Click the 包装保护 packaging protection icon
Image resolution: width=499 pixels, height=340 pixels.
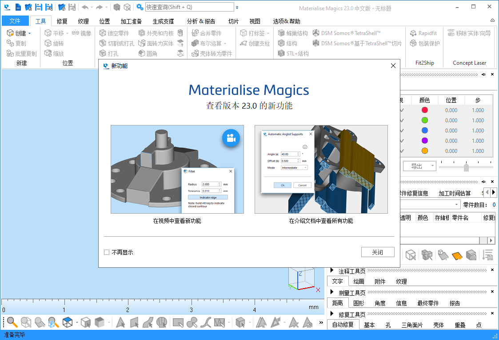422,43
